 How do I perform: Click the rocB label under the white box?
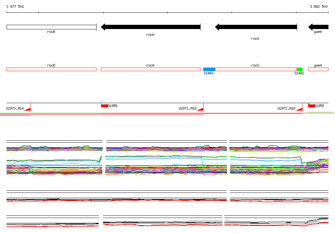(51, 32)
